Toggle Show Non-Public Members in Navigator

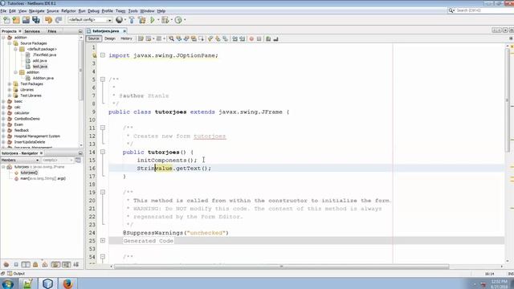[x=35, y=264]
